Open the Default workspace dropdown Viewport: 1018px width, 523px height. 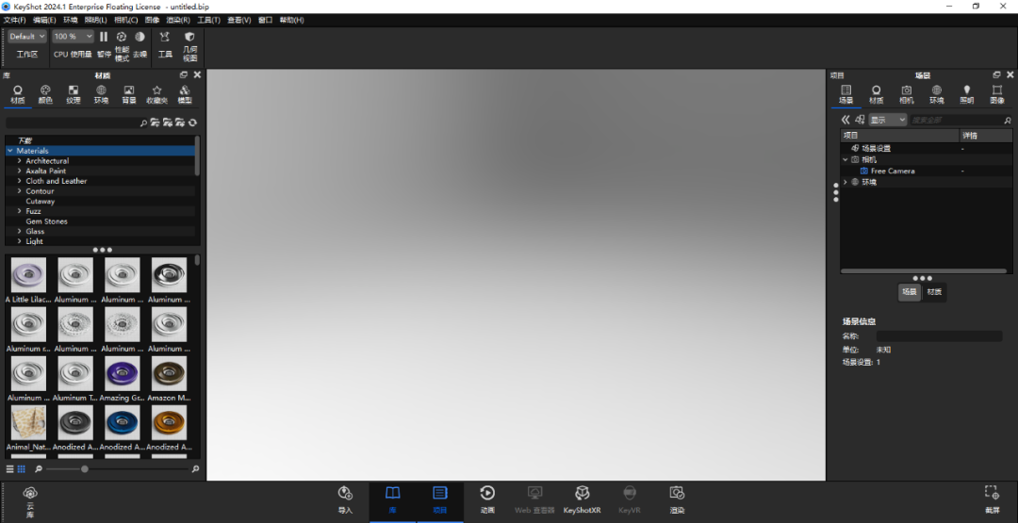[x=27, y=37]
